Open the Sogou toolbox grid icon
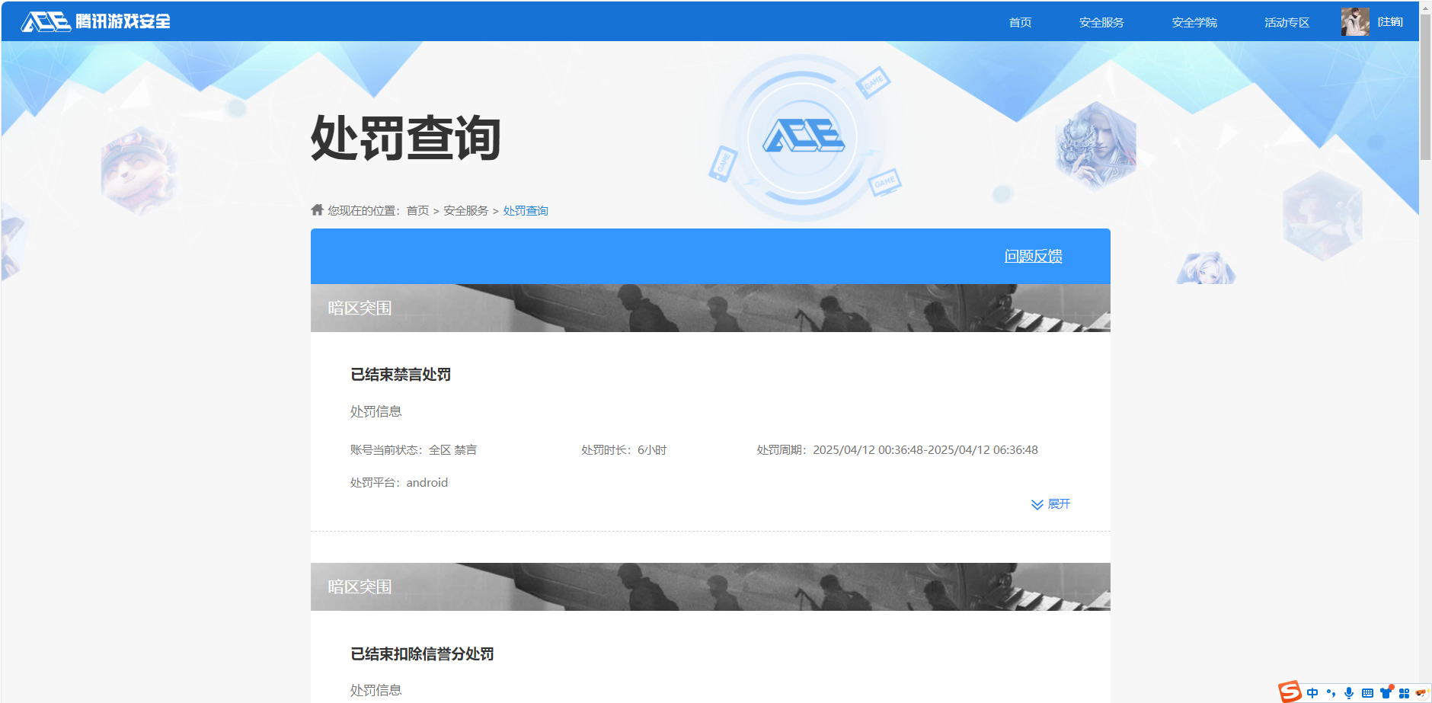The image size is (1432, 703). tap(1404, 693)
